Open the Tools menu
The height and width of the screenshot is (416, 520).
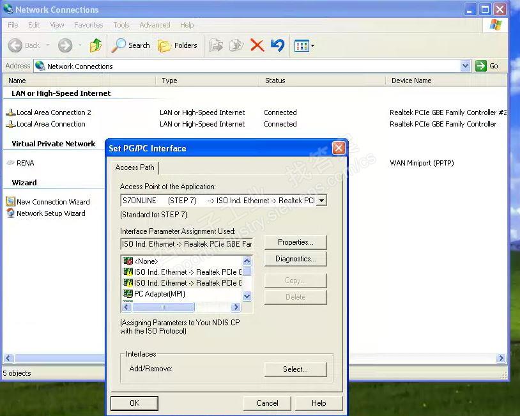(121, 25)
